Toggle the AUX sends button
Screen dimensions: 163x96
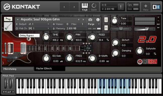(158, 24)
